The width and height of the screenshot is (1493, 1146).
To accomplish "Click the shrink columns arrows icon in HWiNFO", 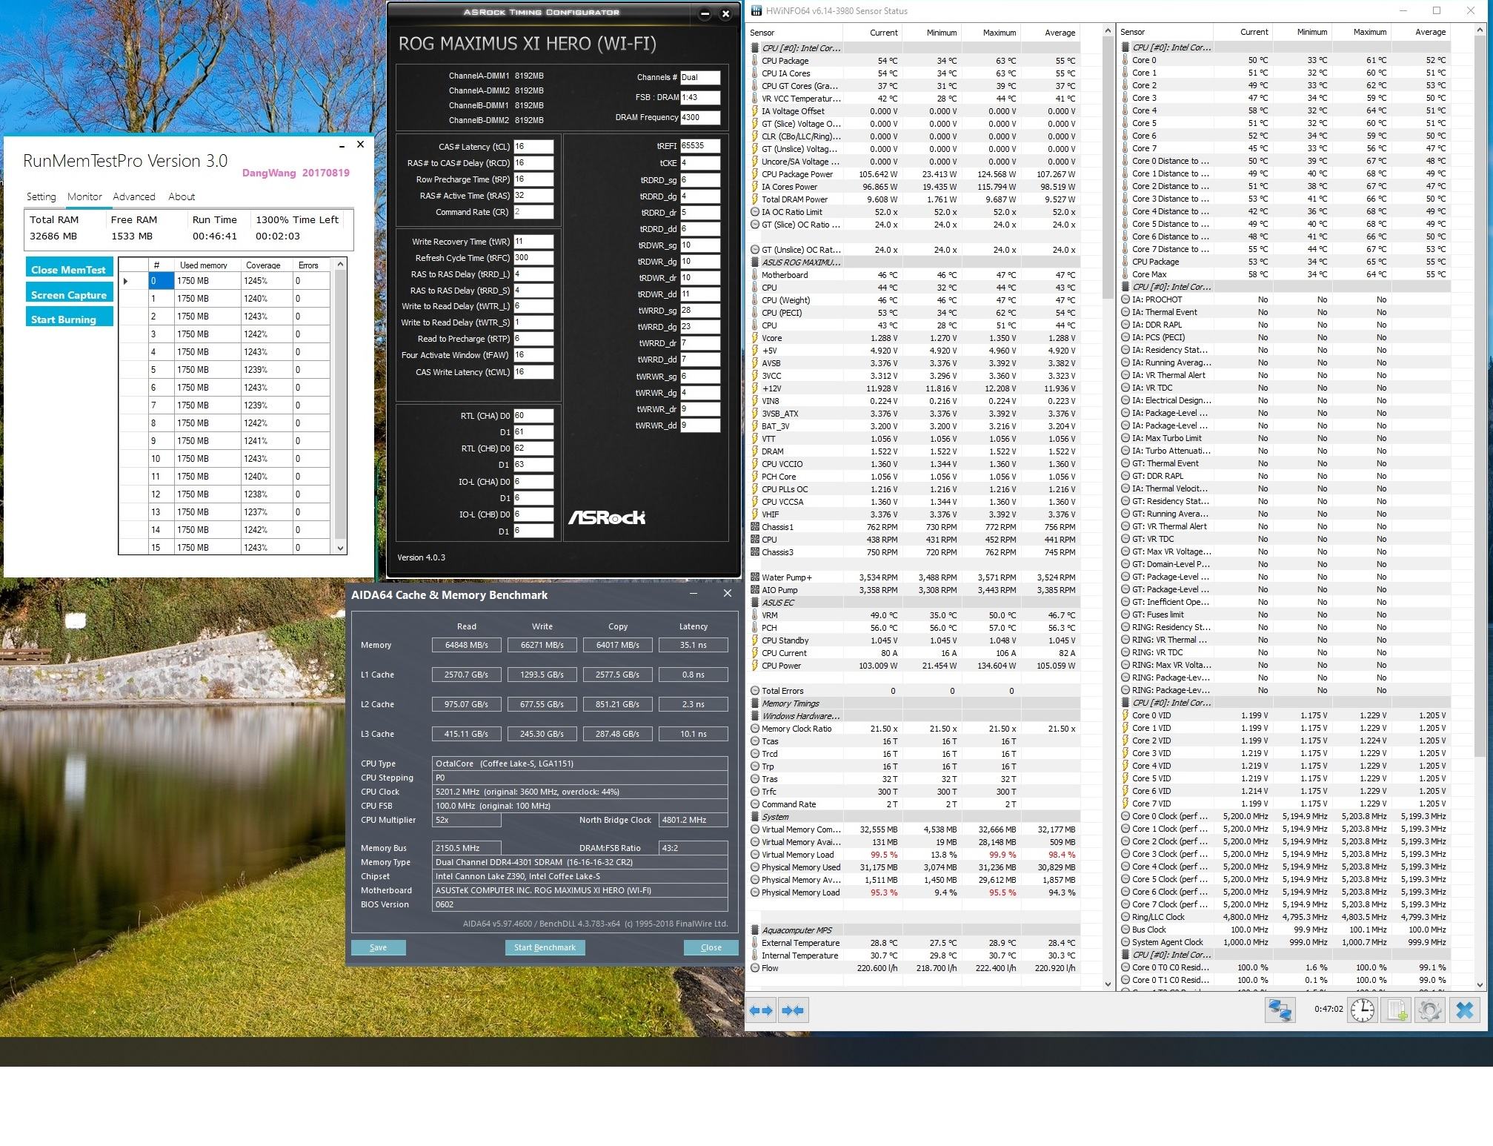I will 792,1010.
